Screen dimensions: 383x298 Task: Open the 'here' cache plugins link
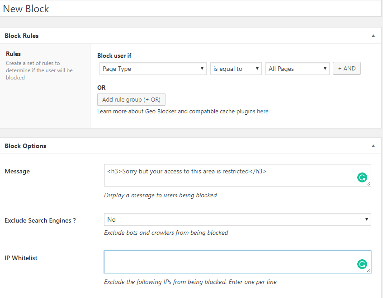click(262, 111)
